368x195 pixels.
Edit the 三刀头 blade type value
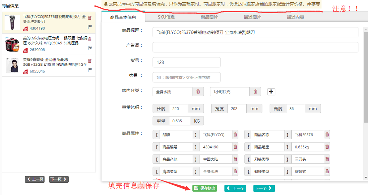308,159
